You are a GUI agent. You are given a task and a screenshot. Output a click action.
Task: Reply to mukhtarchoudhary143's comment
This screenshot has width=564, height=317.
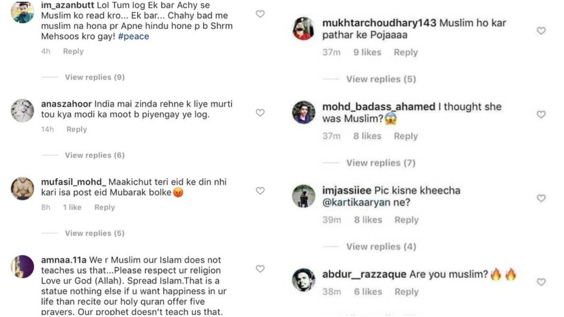tap(405, 52)
